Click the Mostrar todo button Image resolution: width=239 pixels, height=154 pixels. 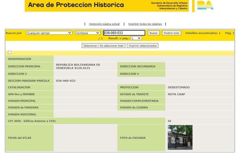coord(171,33)
